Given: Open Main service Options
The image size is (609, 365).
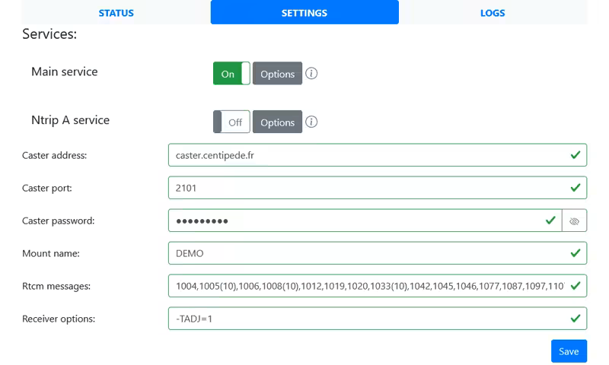Looking at the screenshot, I should pos(277,74).
